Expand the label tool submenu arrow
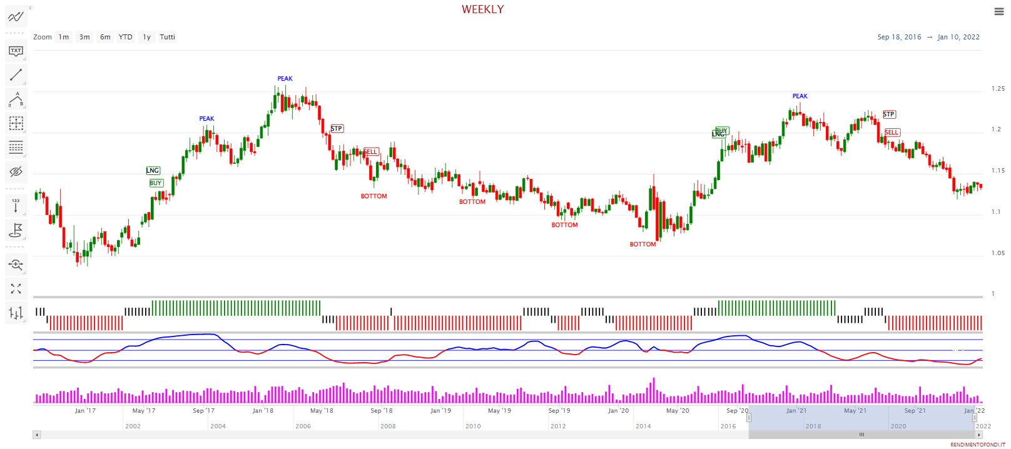This screenshot has height=449, width=1011. [24, 58]
